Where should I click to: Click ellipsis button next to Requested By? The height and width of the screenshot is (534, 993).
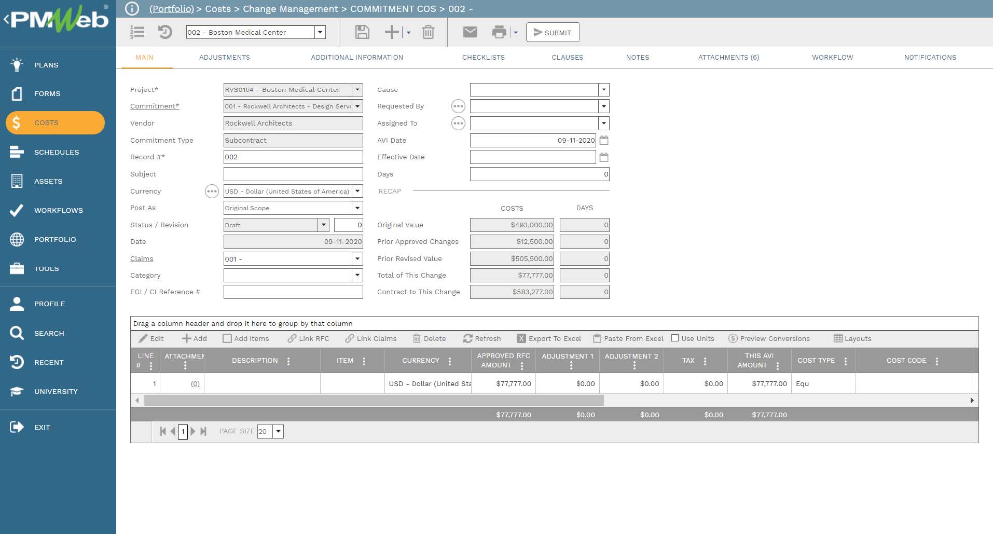click(x=458, y=106)
